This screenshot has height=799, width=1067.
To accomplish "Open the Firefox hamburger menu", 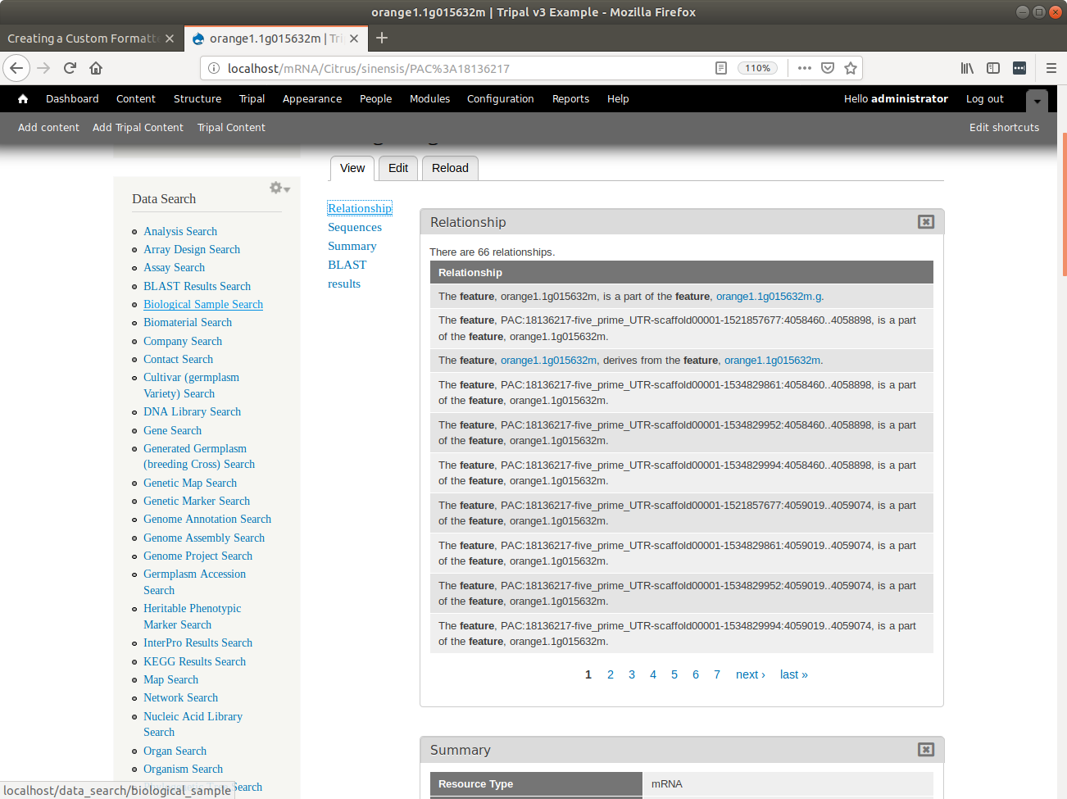I will 1051,68.
